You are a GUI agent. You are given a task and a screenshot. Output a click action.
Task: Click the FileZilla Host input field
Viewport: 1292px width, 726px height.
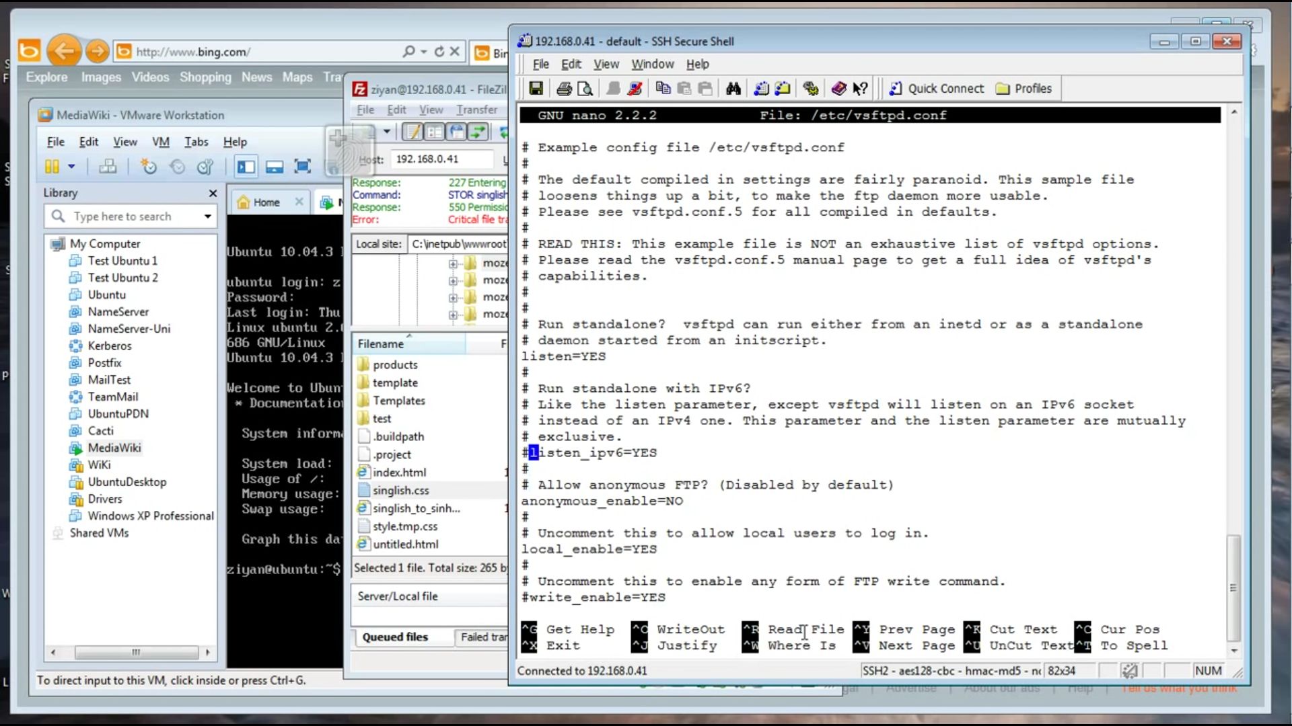pos(442,159)
